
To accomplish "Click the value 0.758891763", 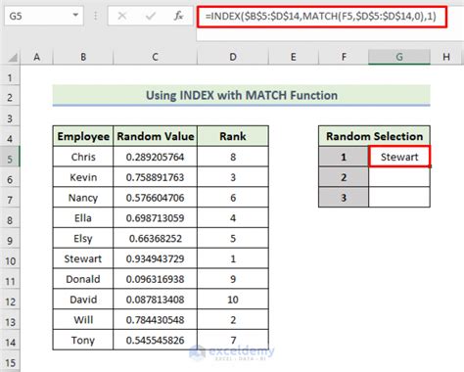I will [156, 177].
